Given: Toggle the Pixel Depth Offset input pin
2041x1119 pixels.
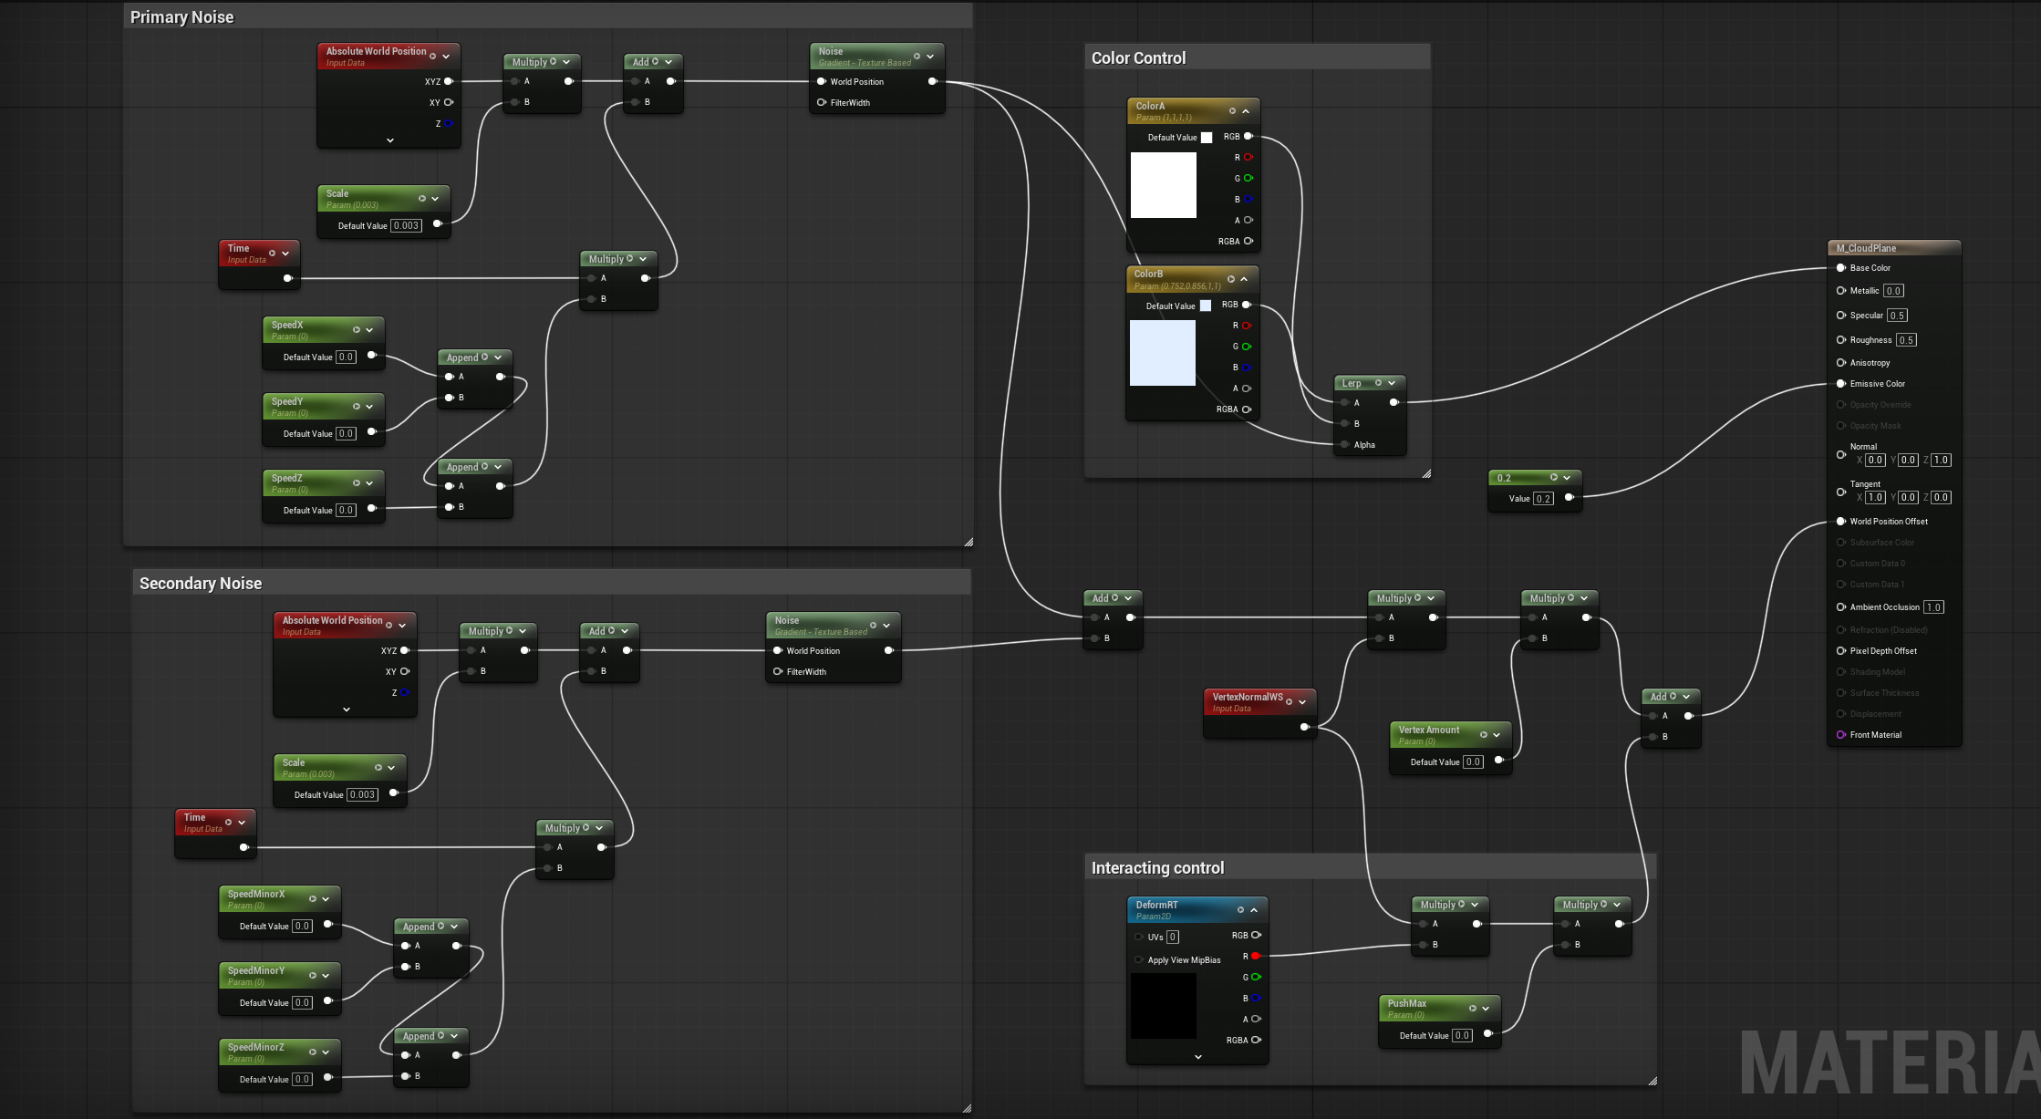Looking at the screenshot, I should tap(1841, 651).
